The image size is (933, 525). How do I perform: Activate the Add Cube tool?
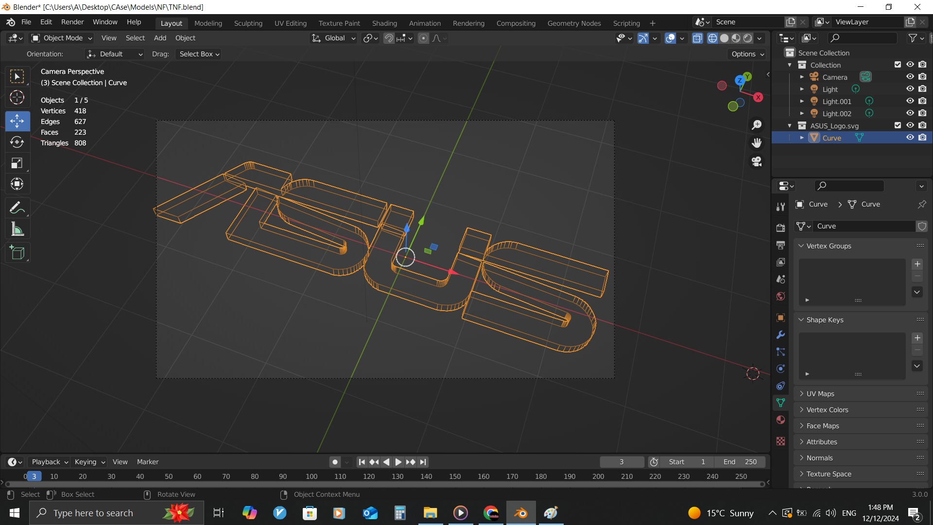pos(17,253)
